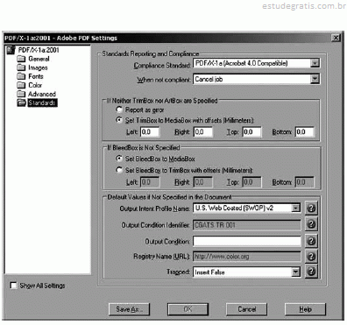
Task: Click the Output Condition Identifier field
Action: [x=247, y=225]
